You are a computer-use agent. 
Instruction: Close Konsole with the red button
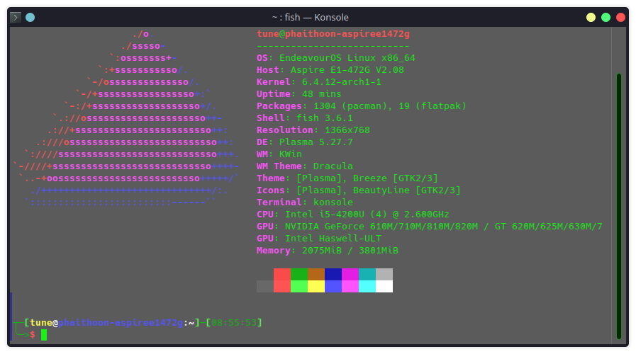[x=620, y=18]
